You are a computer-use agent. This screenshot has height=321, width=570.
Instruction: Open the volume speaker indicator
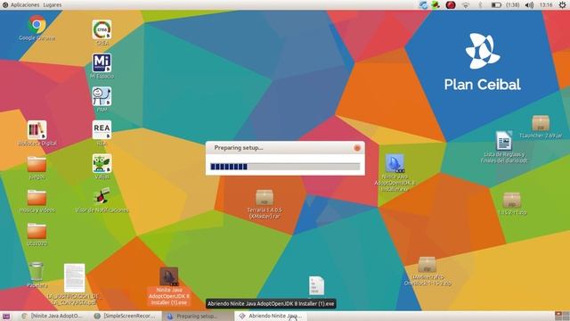coord(529,4)
